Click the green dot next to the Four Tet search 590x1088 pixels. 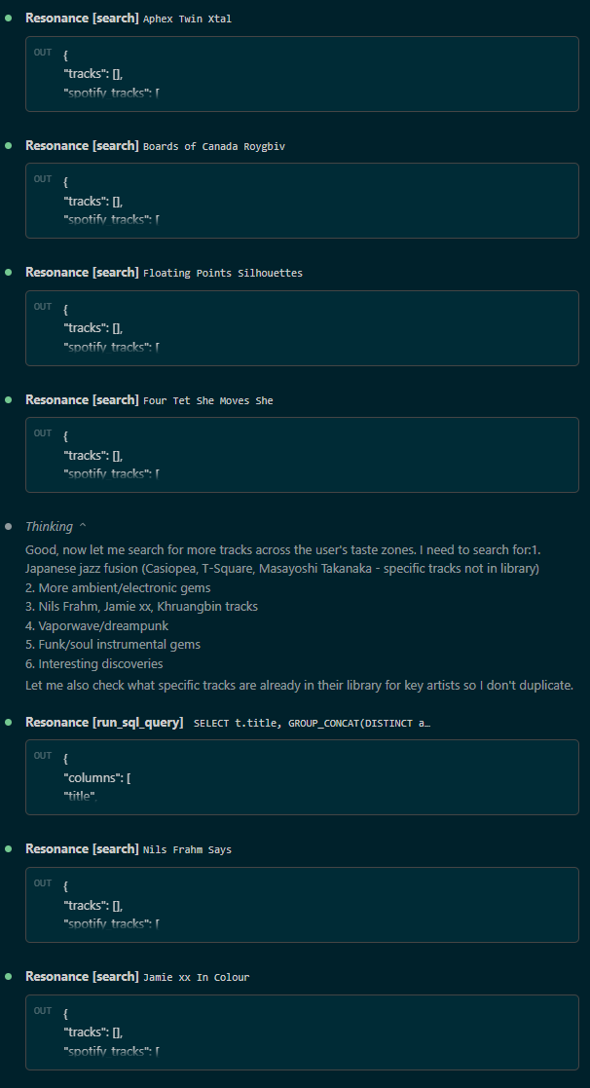[x=10, y=399]
